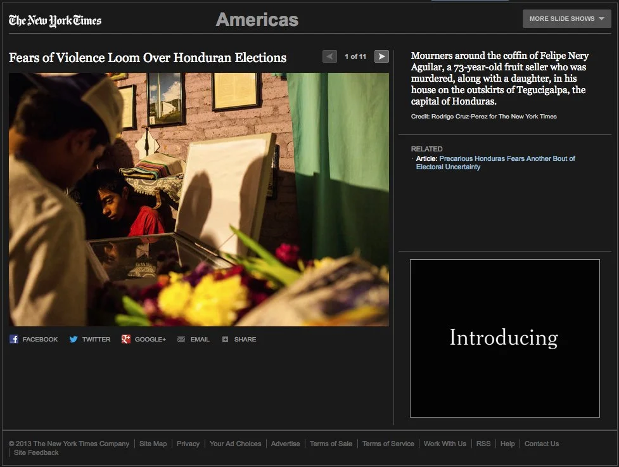This screenshot has width=619, height=467.
Task: Email this slideshow using the Email icon
Action: [193, 339]
